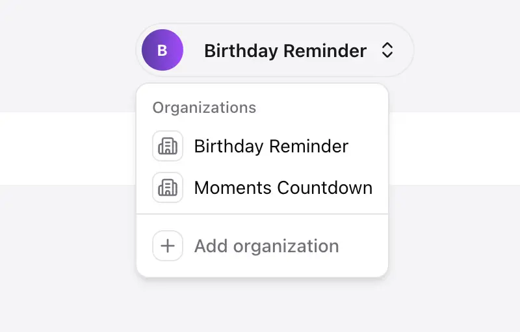Click the bold Birthday Reminder switcher title
This screenshot has width=520, height=332.
(285, 51)
